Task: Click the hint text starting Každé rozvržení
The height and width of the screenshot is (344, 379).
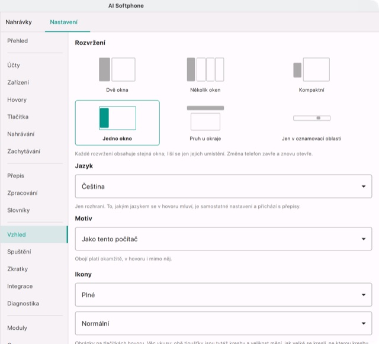Action: [194, 154]
